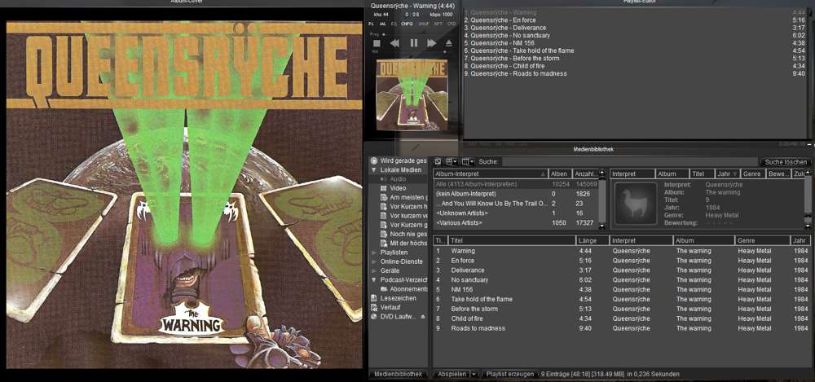This screenshot has height=382, width=815.
Task: Click the Suche löschen button
Action: (x=785, y=162)
